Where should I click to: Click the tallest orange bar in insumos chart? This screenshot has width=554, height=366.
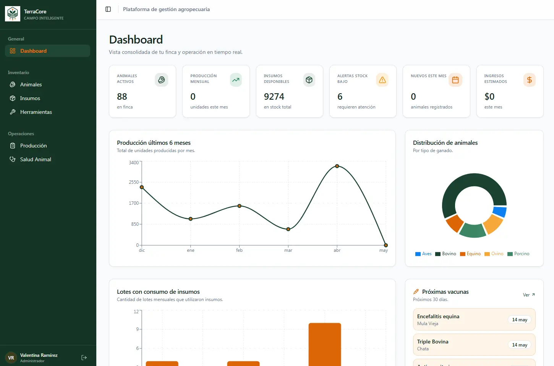tap(325, 344)
